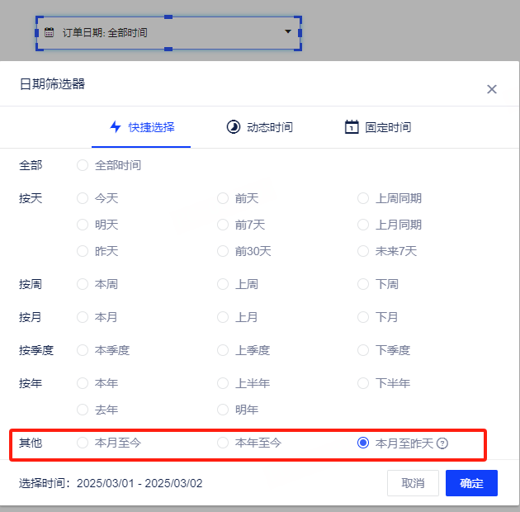
Task: Open the 动态时间 tab
Action: (x=260, y=127)
